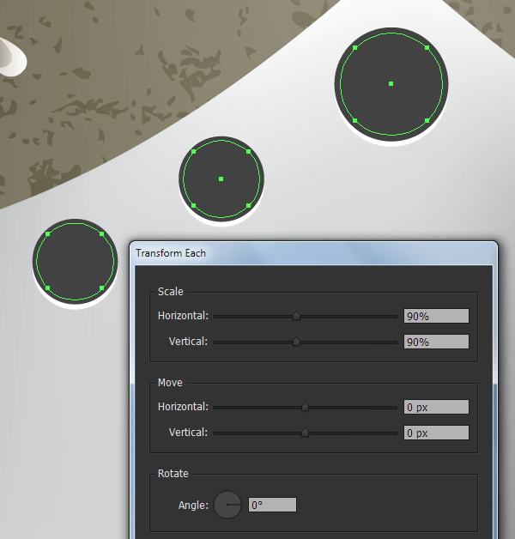Click the large circle's top-left anchor point
515x539 pixels.
pyautogui.click(x=355, y=48)
